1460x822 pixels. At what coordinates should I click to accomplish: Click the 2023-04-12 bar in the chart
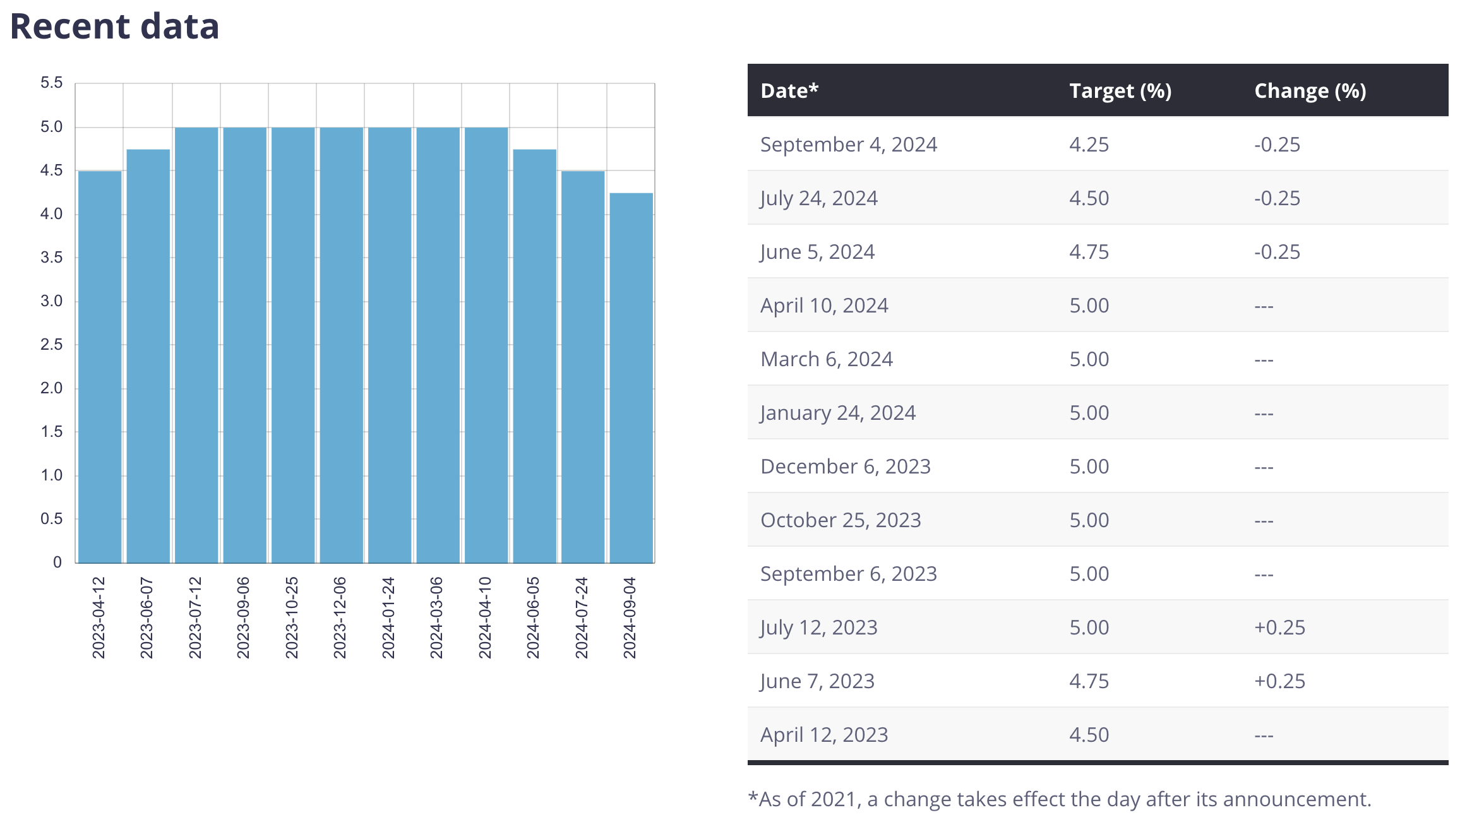[100, 366]
